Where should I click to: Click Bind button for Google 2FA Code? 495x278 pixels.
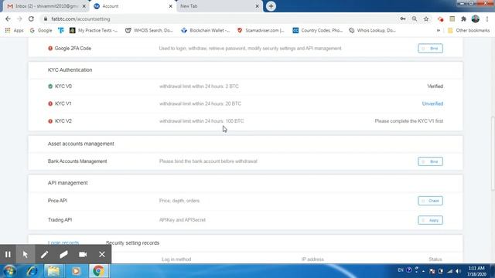(x=430, y=48)
